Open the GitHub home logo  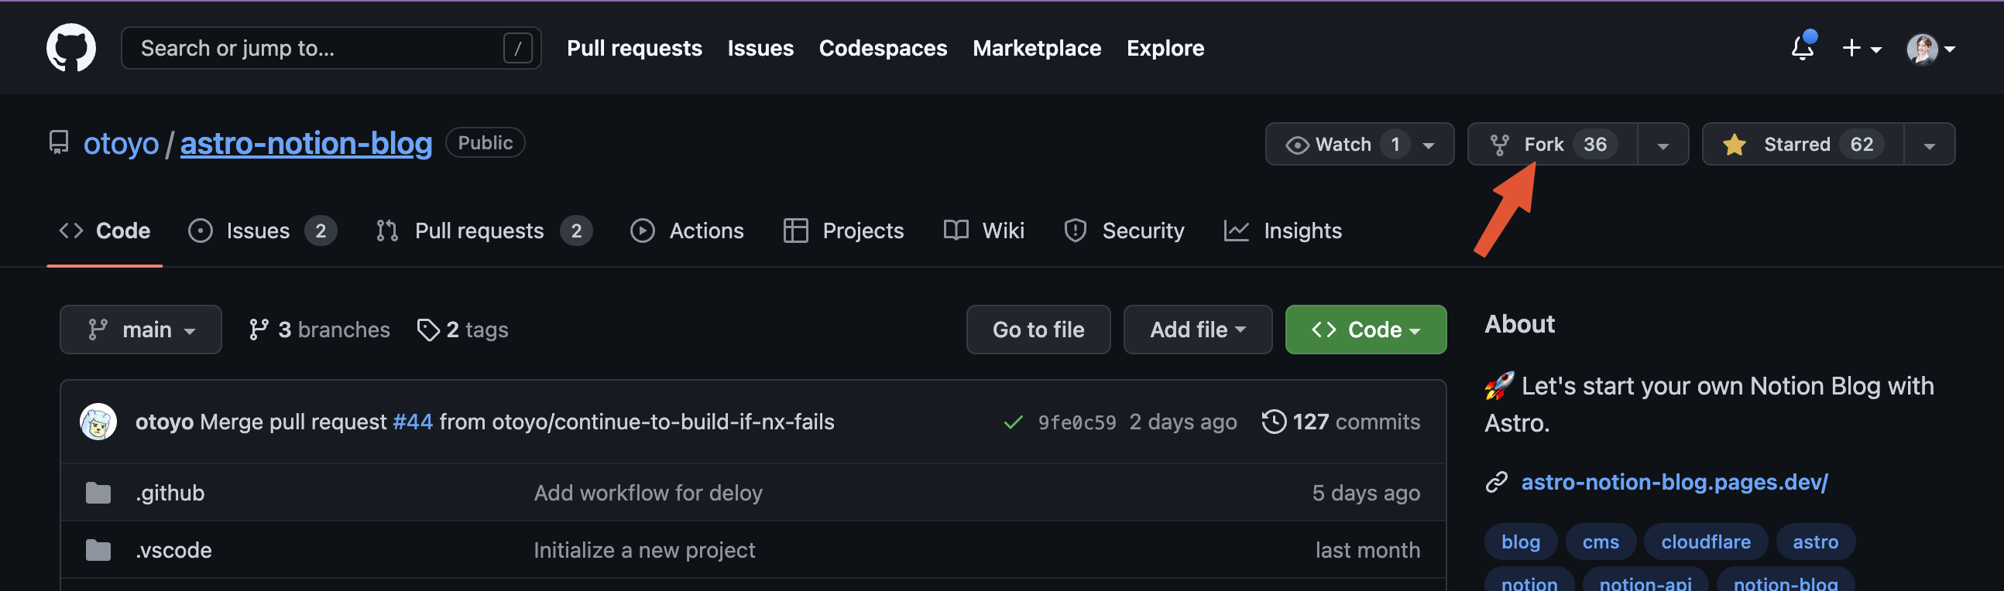coord(70,48)
